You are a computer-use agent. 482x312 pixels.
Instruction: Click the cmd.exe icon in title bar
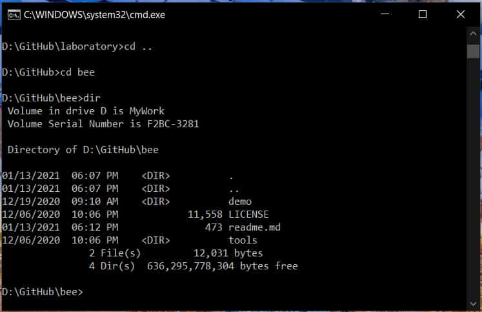(12, 15)
